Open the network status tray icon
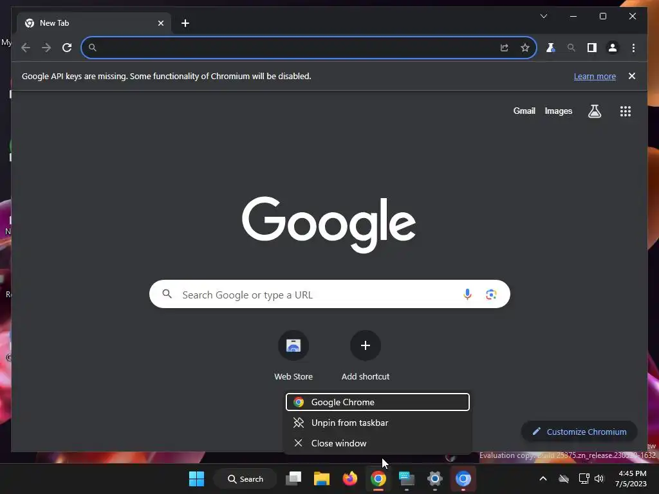Viewport: 659px width, 494px height. 584,479
